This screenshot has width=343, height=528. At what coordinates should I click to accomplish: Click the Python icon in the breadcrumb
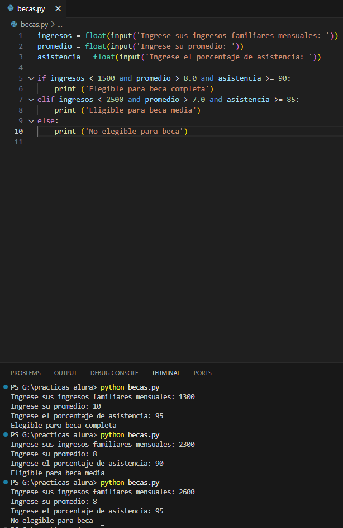click(15, 25)
